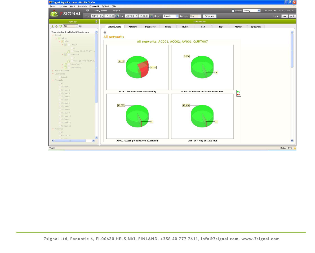Collapse the Topology panel with header arrow icon
This screenshot has height=253, width=315.
tap(96, 21)
